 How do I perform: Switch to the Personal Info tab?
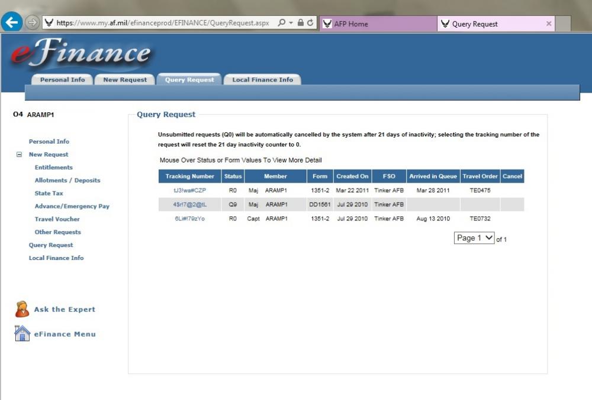click(63, 80)
